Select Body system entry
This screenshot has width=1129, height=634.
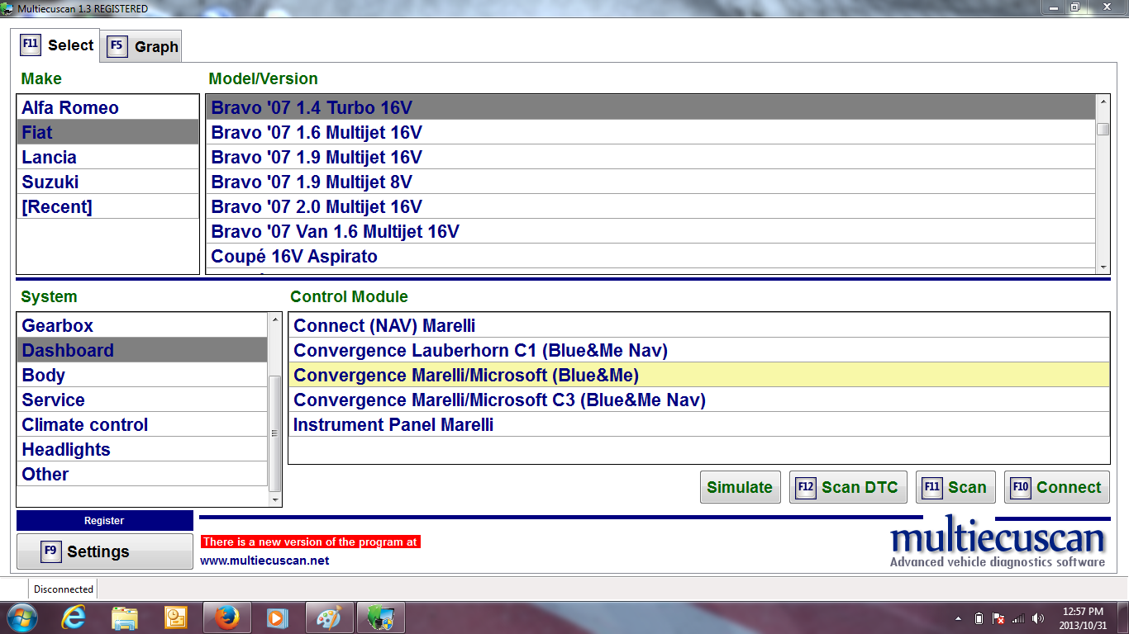(x=142, y=375)
